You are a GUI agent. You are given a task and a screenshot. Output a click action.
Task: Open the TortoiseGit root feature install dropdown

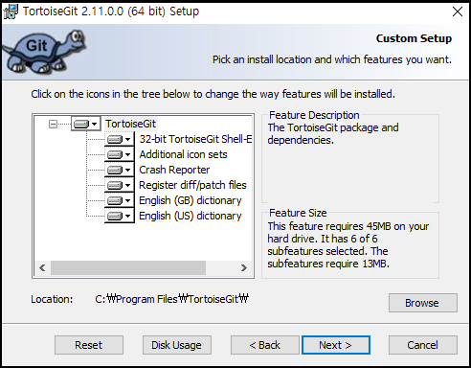tap(85, 124)
